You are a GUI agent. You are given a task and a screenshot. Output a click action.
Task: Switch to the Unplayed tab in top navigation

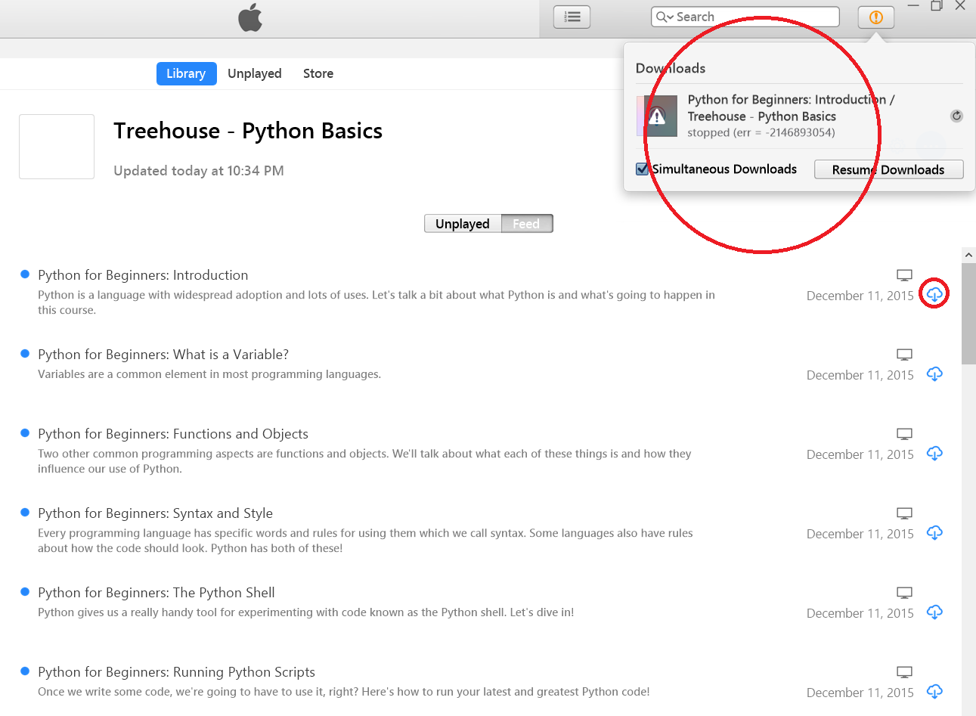tap(255, 73)
